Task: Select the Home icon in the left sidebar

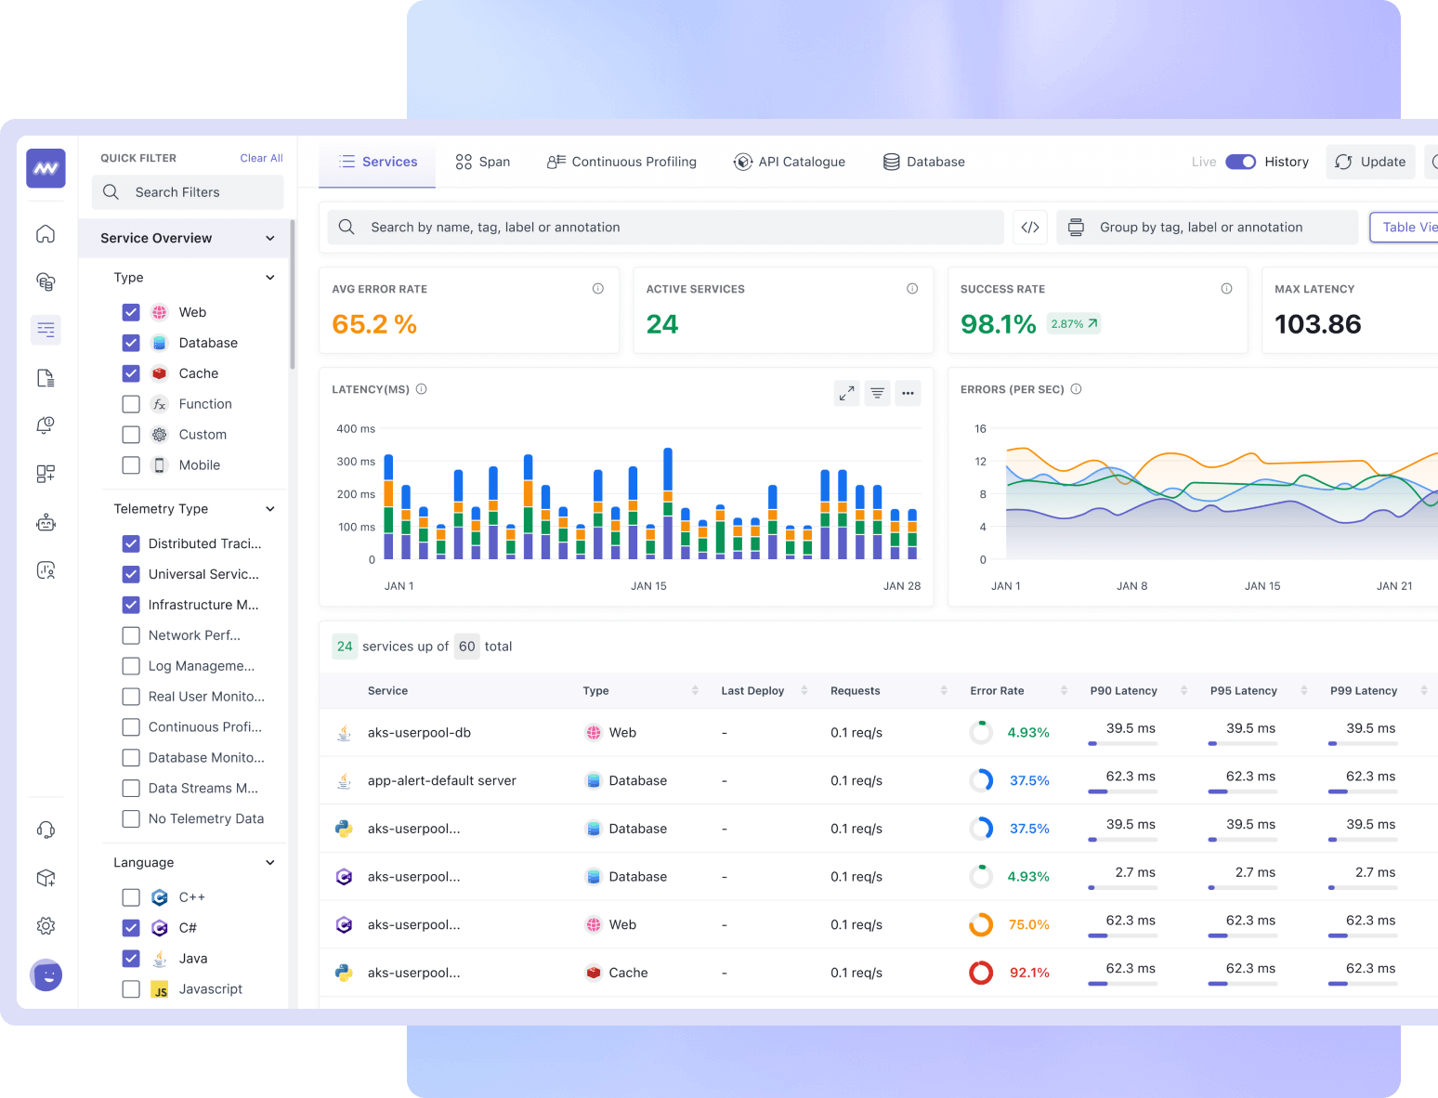Action: (45, 233)
